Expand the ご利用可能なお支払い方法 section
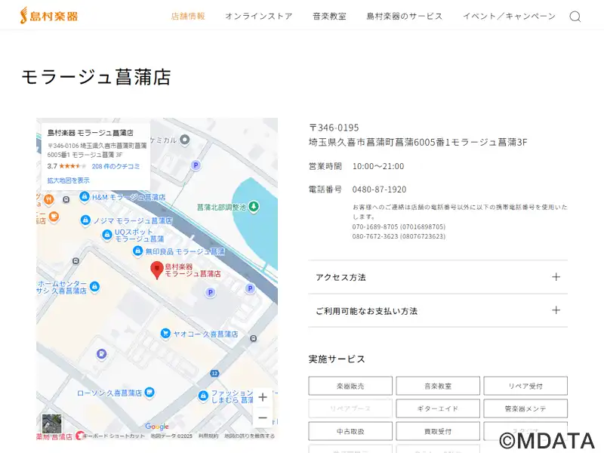Image resolution: width=604 pixels, height=453 pixels. 438,310
